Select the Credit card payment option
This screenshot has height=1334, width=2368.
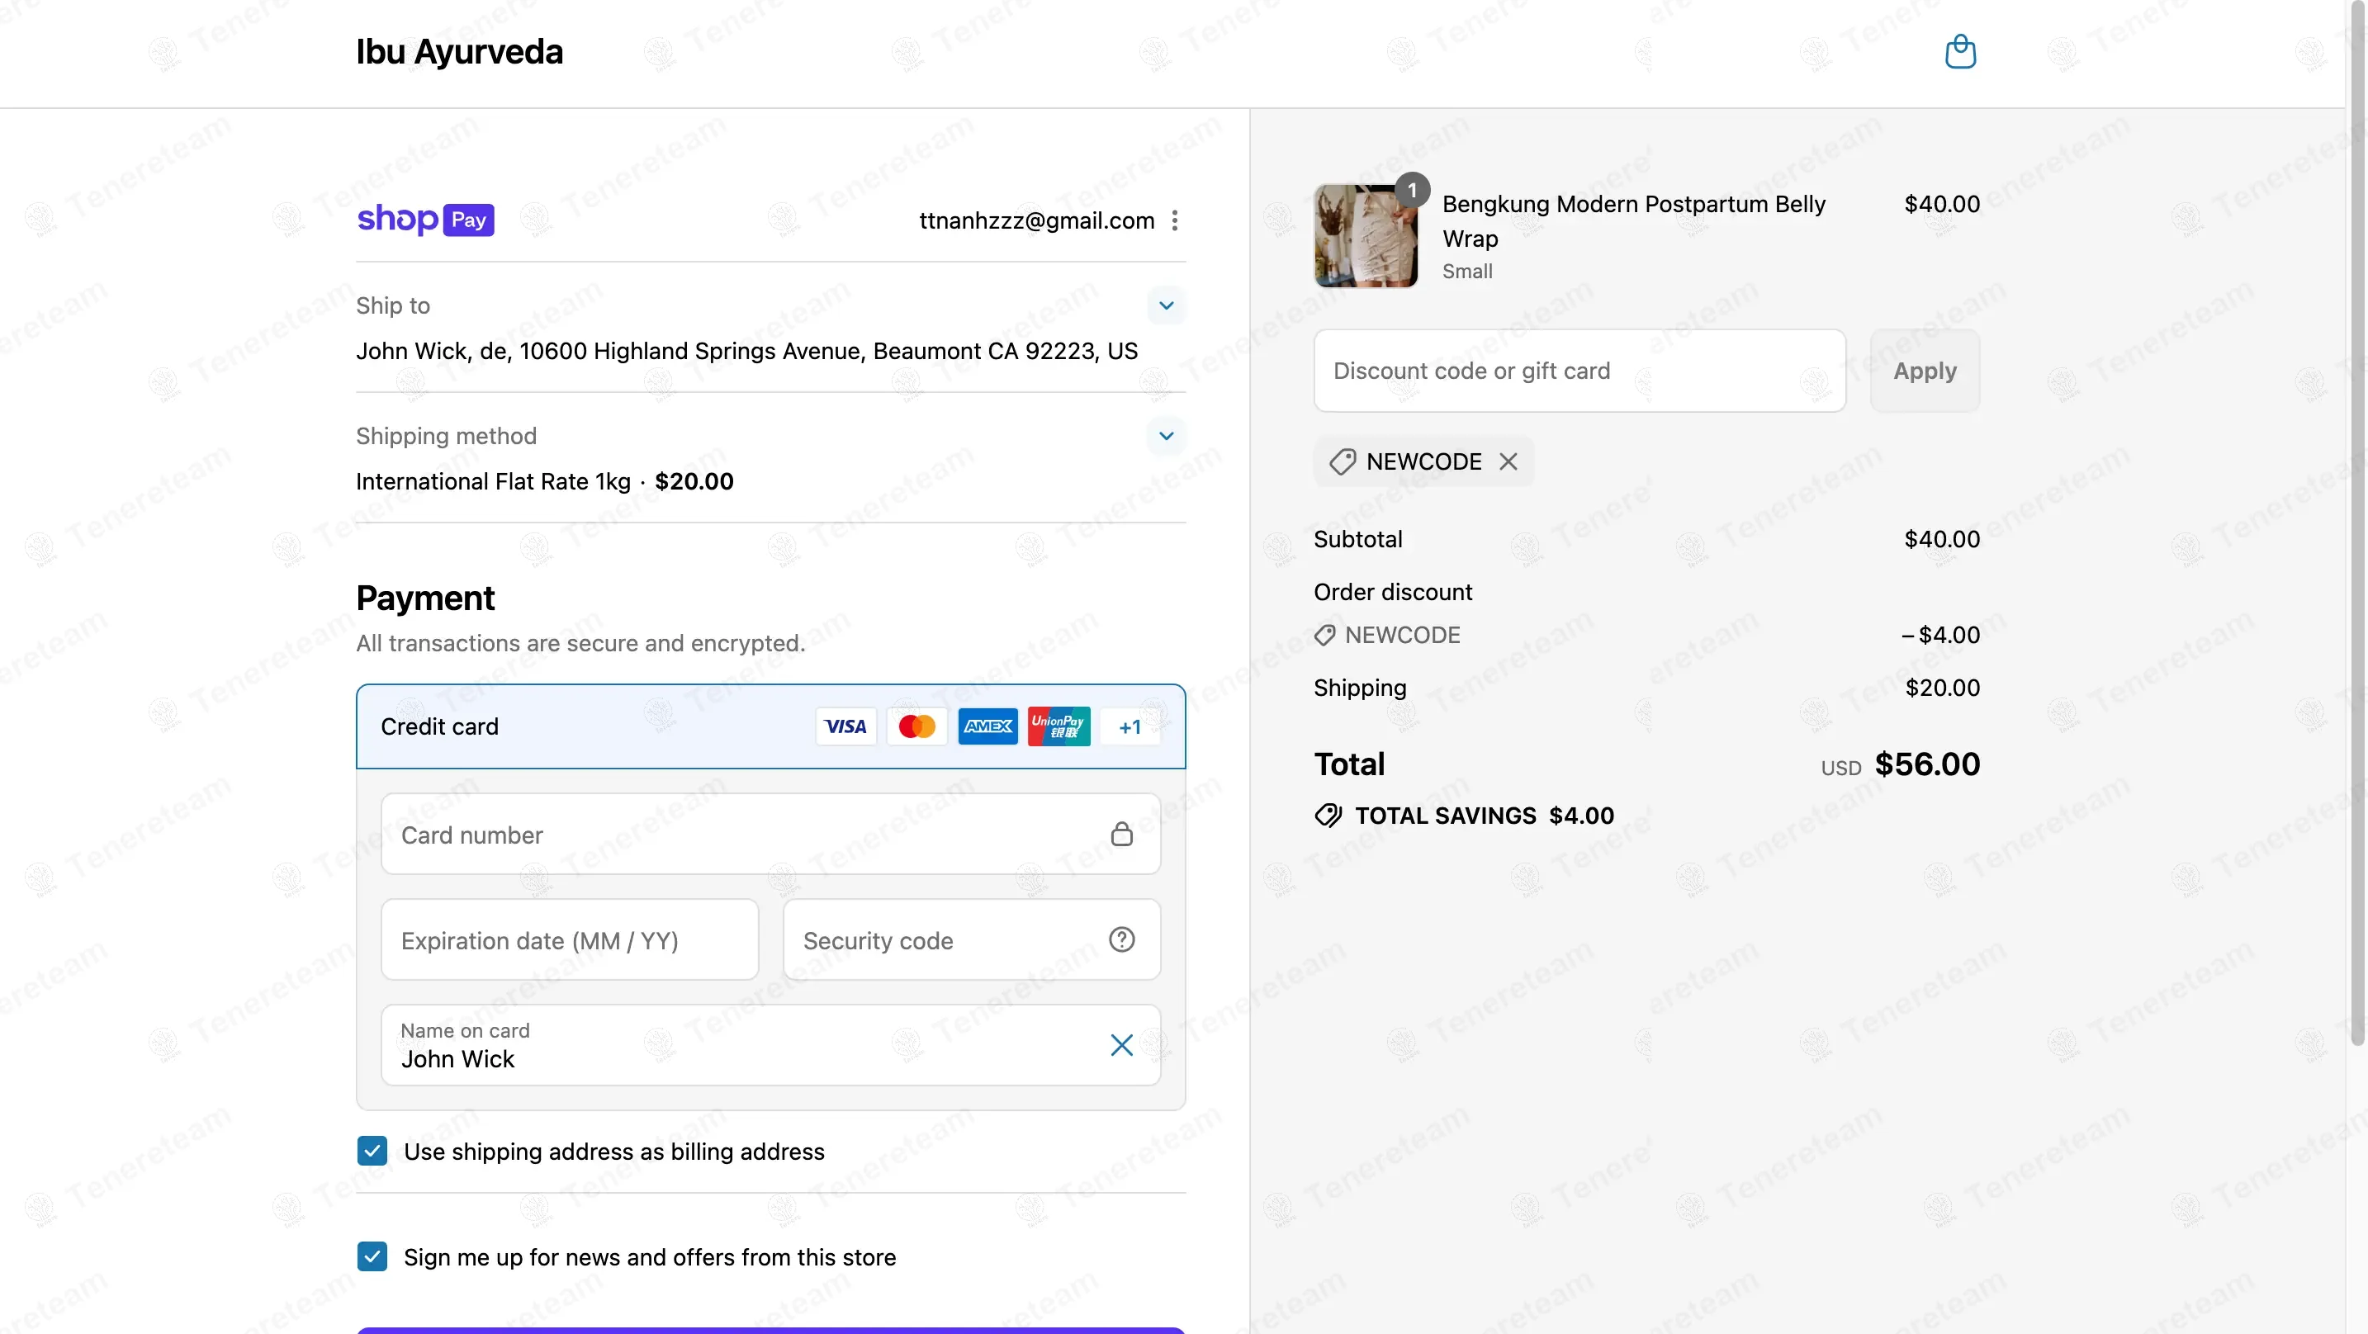pyautogui.click(x=770, y=726)
